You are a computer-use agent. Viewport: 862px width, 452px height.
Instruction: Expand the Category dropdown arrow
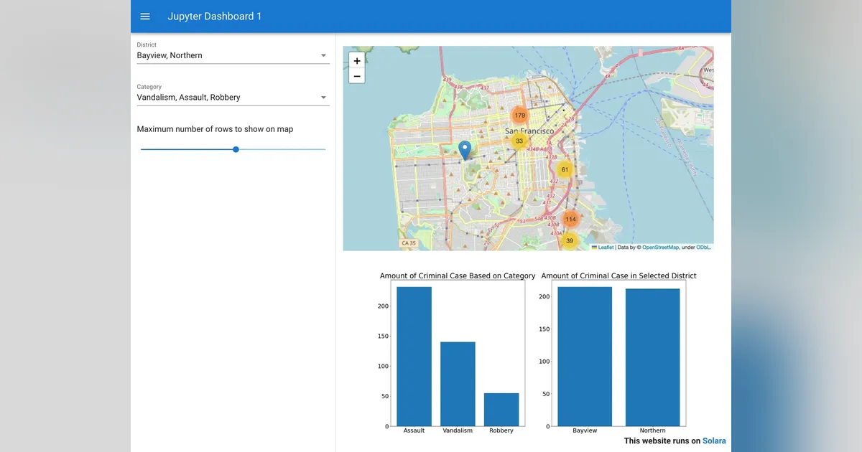(x=323, y=98)
